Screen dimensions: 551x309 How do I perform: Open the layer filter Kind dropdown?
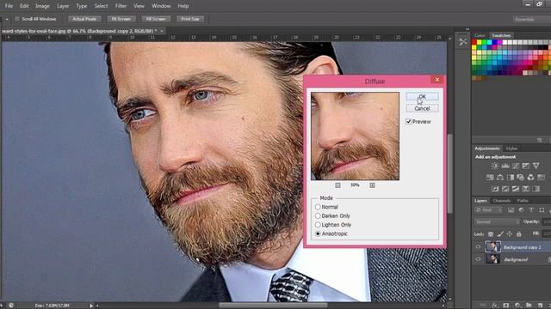489,210
